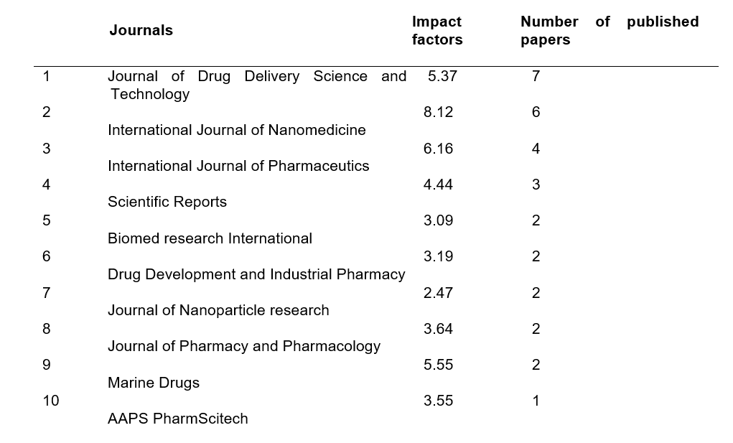733x443 pixels.
Task: Click row number 10 in the table
Action: pyautogui.click(x=50, y=401)
